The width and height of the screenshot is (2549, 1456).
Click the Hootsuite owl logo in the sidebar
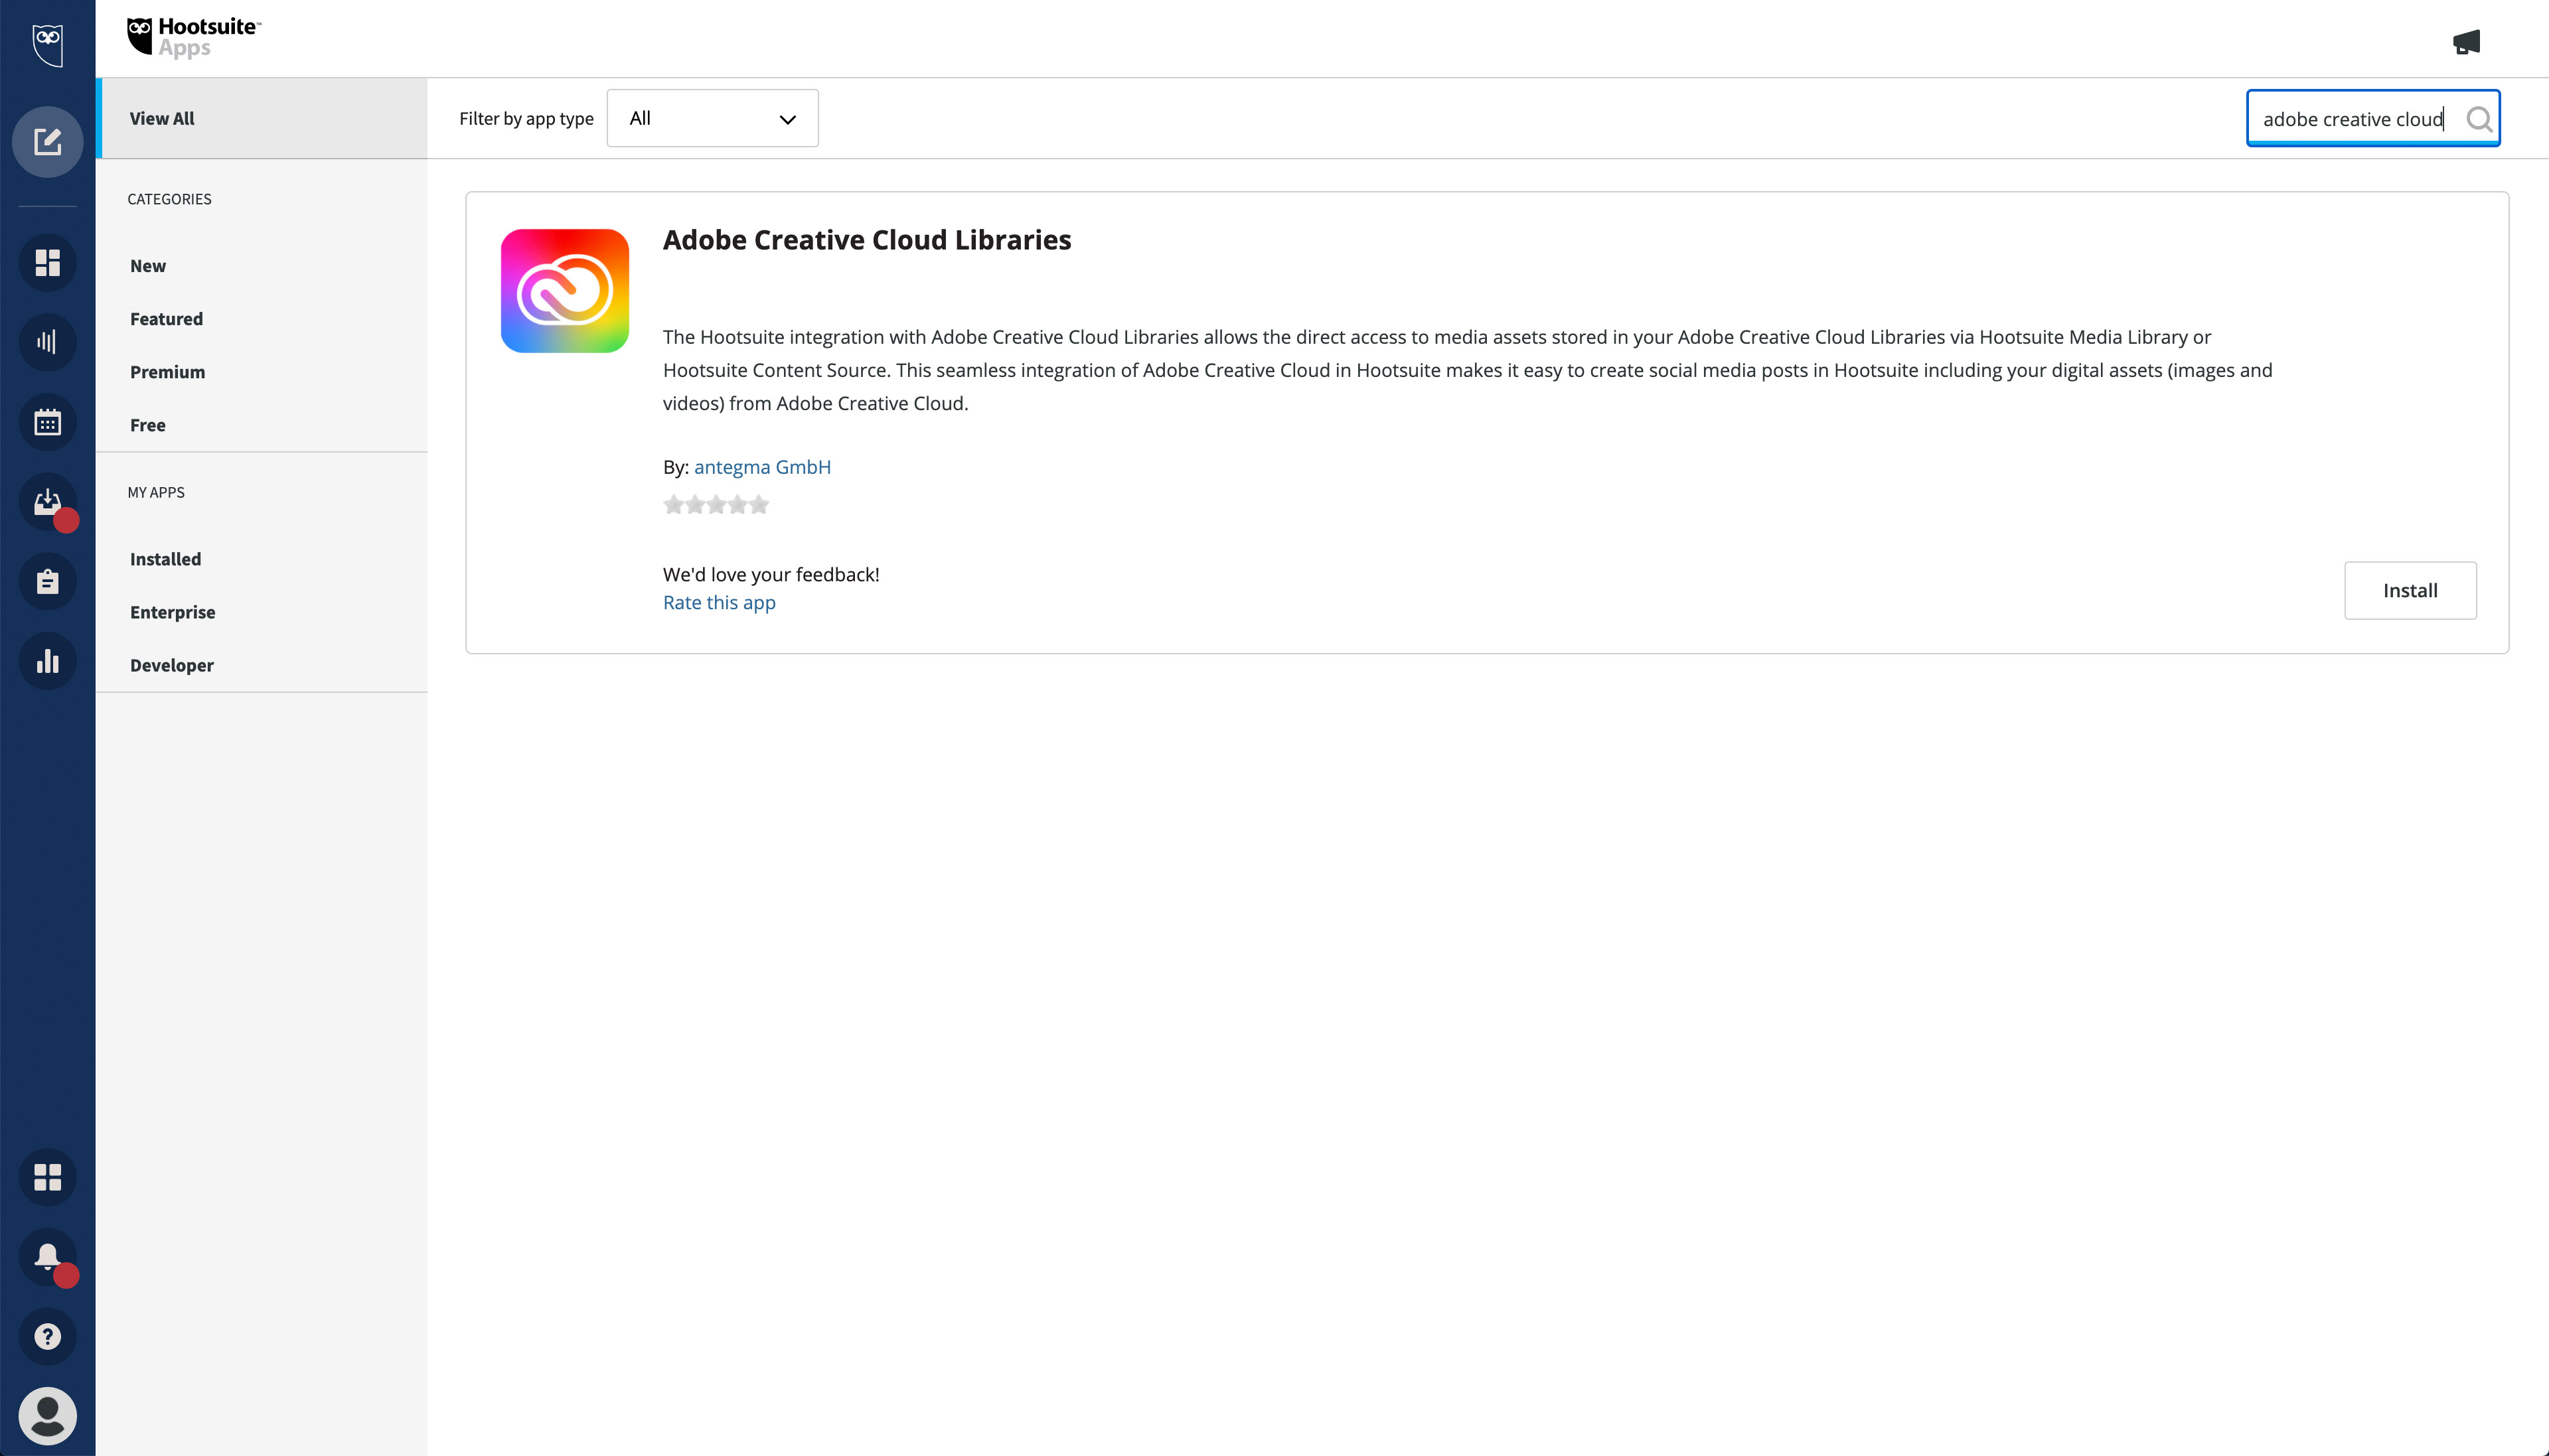47,45
